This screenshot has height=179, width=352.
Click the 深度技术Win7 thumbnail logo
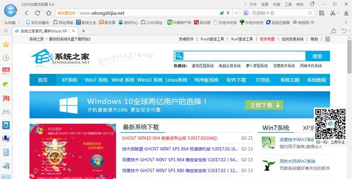(268, 143)
